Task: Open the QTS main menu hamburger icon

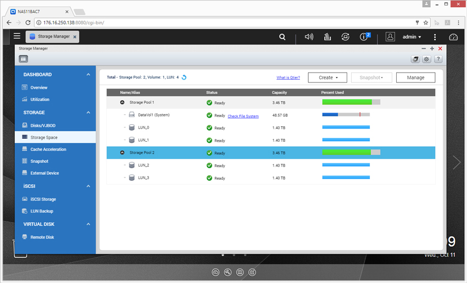Action: [x=17, y=36]
